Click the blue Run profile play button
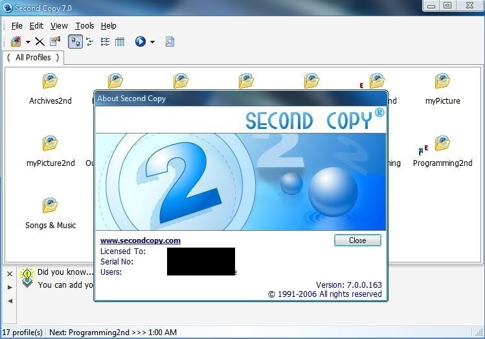 pos(141,41)
